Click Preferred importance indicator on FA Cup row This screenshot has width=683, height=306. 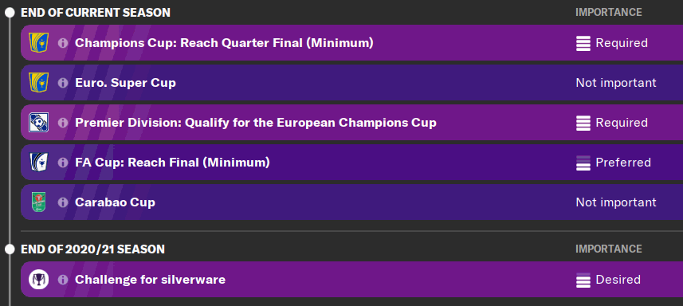coord(583,163)
